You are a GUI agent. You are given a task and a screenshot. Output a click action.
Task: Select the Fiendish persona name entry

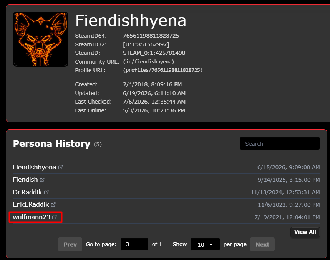[25, 180]
